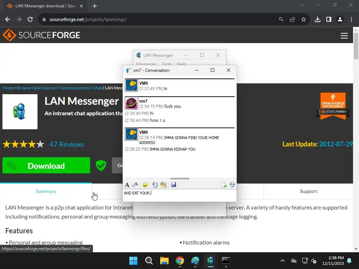359x269 pixels.
Task: Click the LAN Messenger project logo image
Action: 20,112
